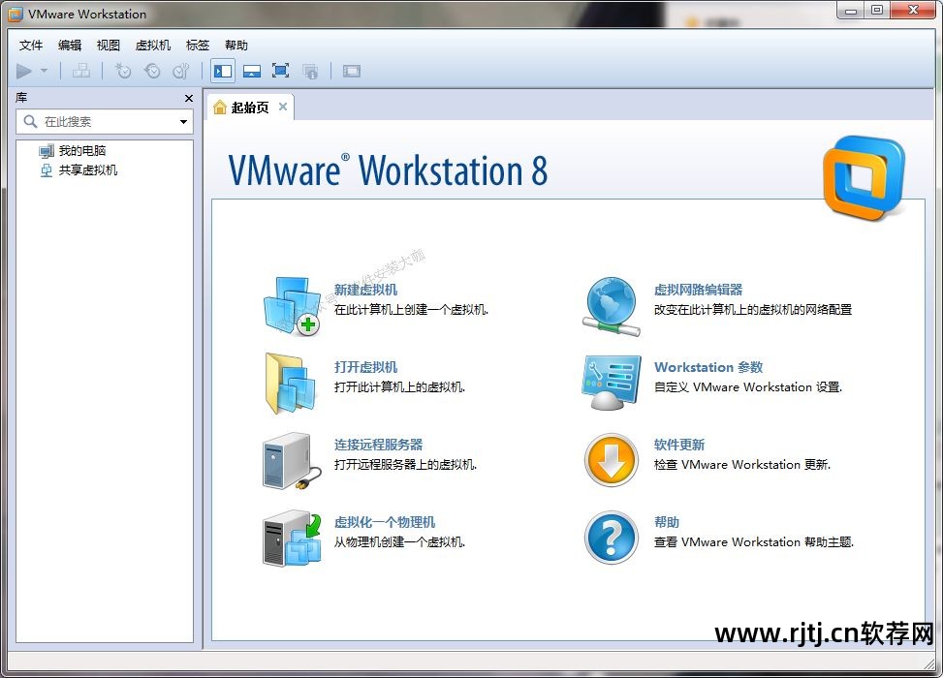
Task: Click the Workstation preferences monitor icon
Action: pyautogui.click(x=611, y=383)
